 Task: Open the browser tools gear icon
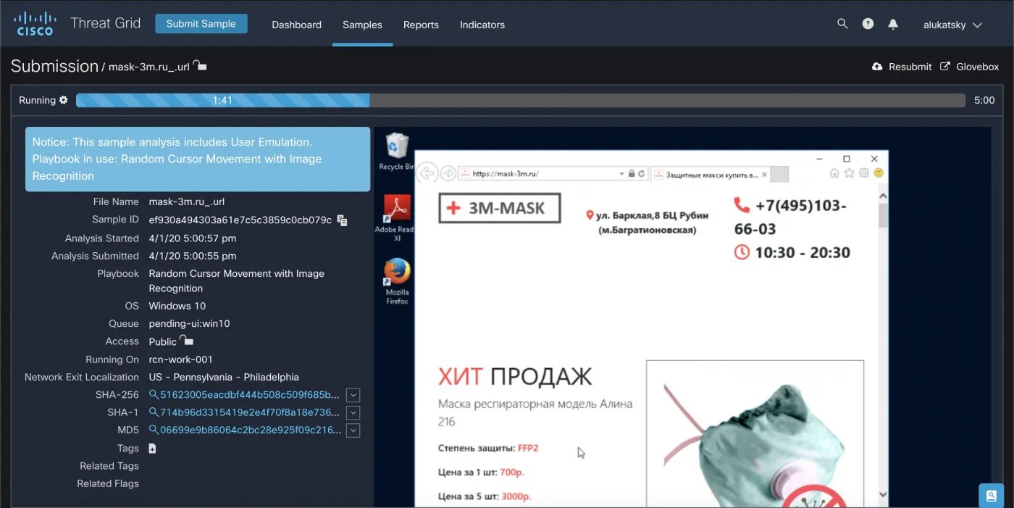pyautogui.click(x=863, y=173)
